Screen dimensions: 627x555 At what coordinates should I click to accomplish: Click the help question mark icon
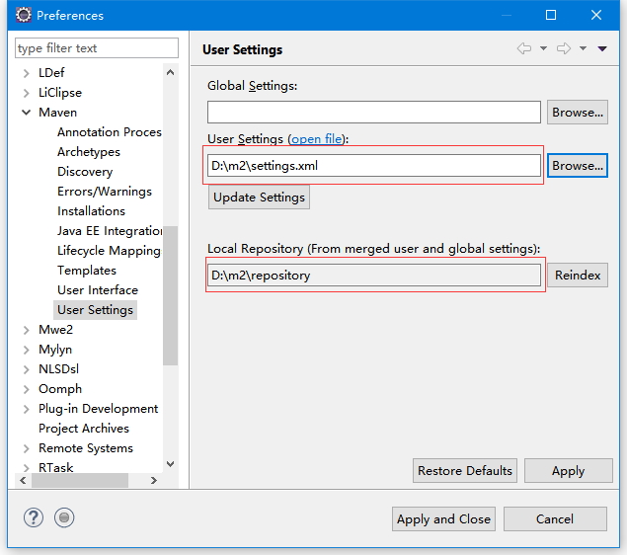click(x=35, y=517)
